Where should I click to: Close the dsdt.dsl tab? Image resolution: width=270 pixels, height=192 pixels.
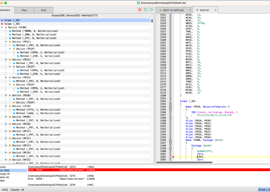point(215,10)
